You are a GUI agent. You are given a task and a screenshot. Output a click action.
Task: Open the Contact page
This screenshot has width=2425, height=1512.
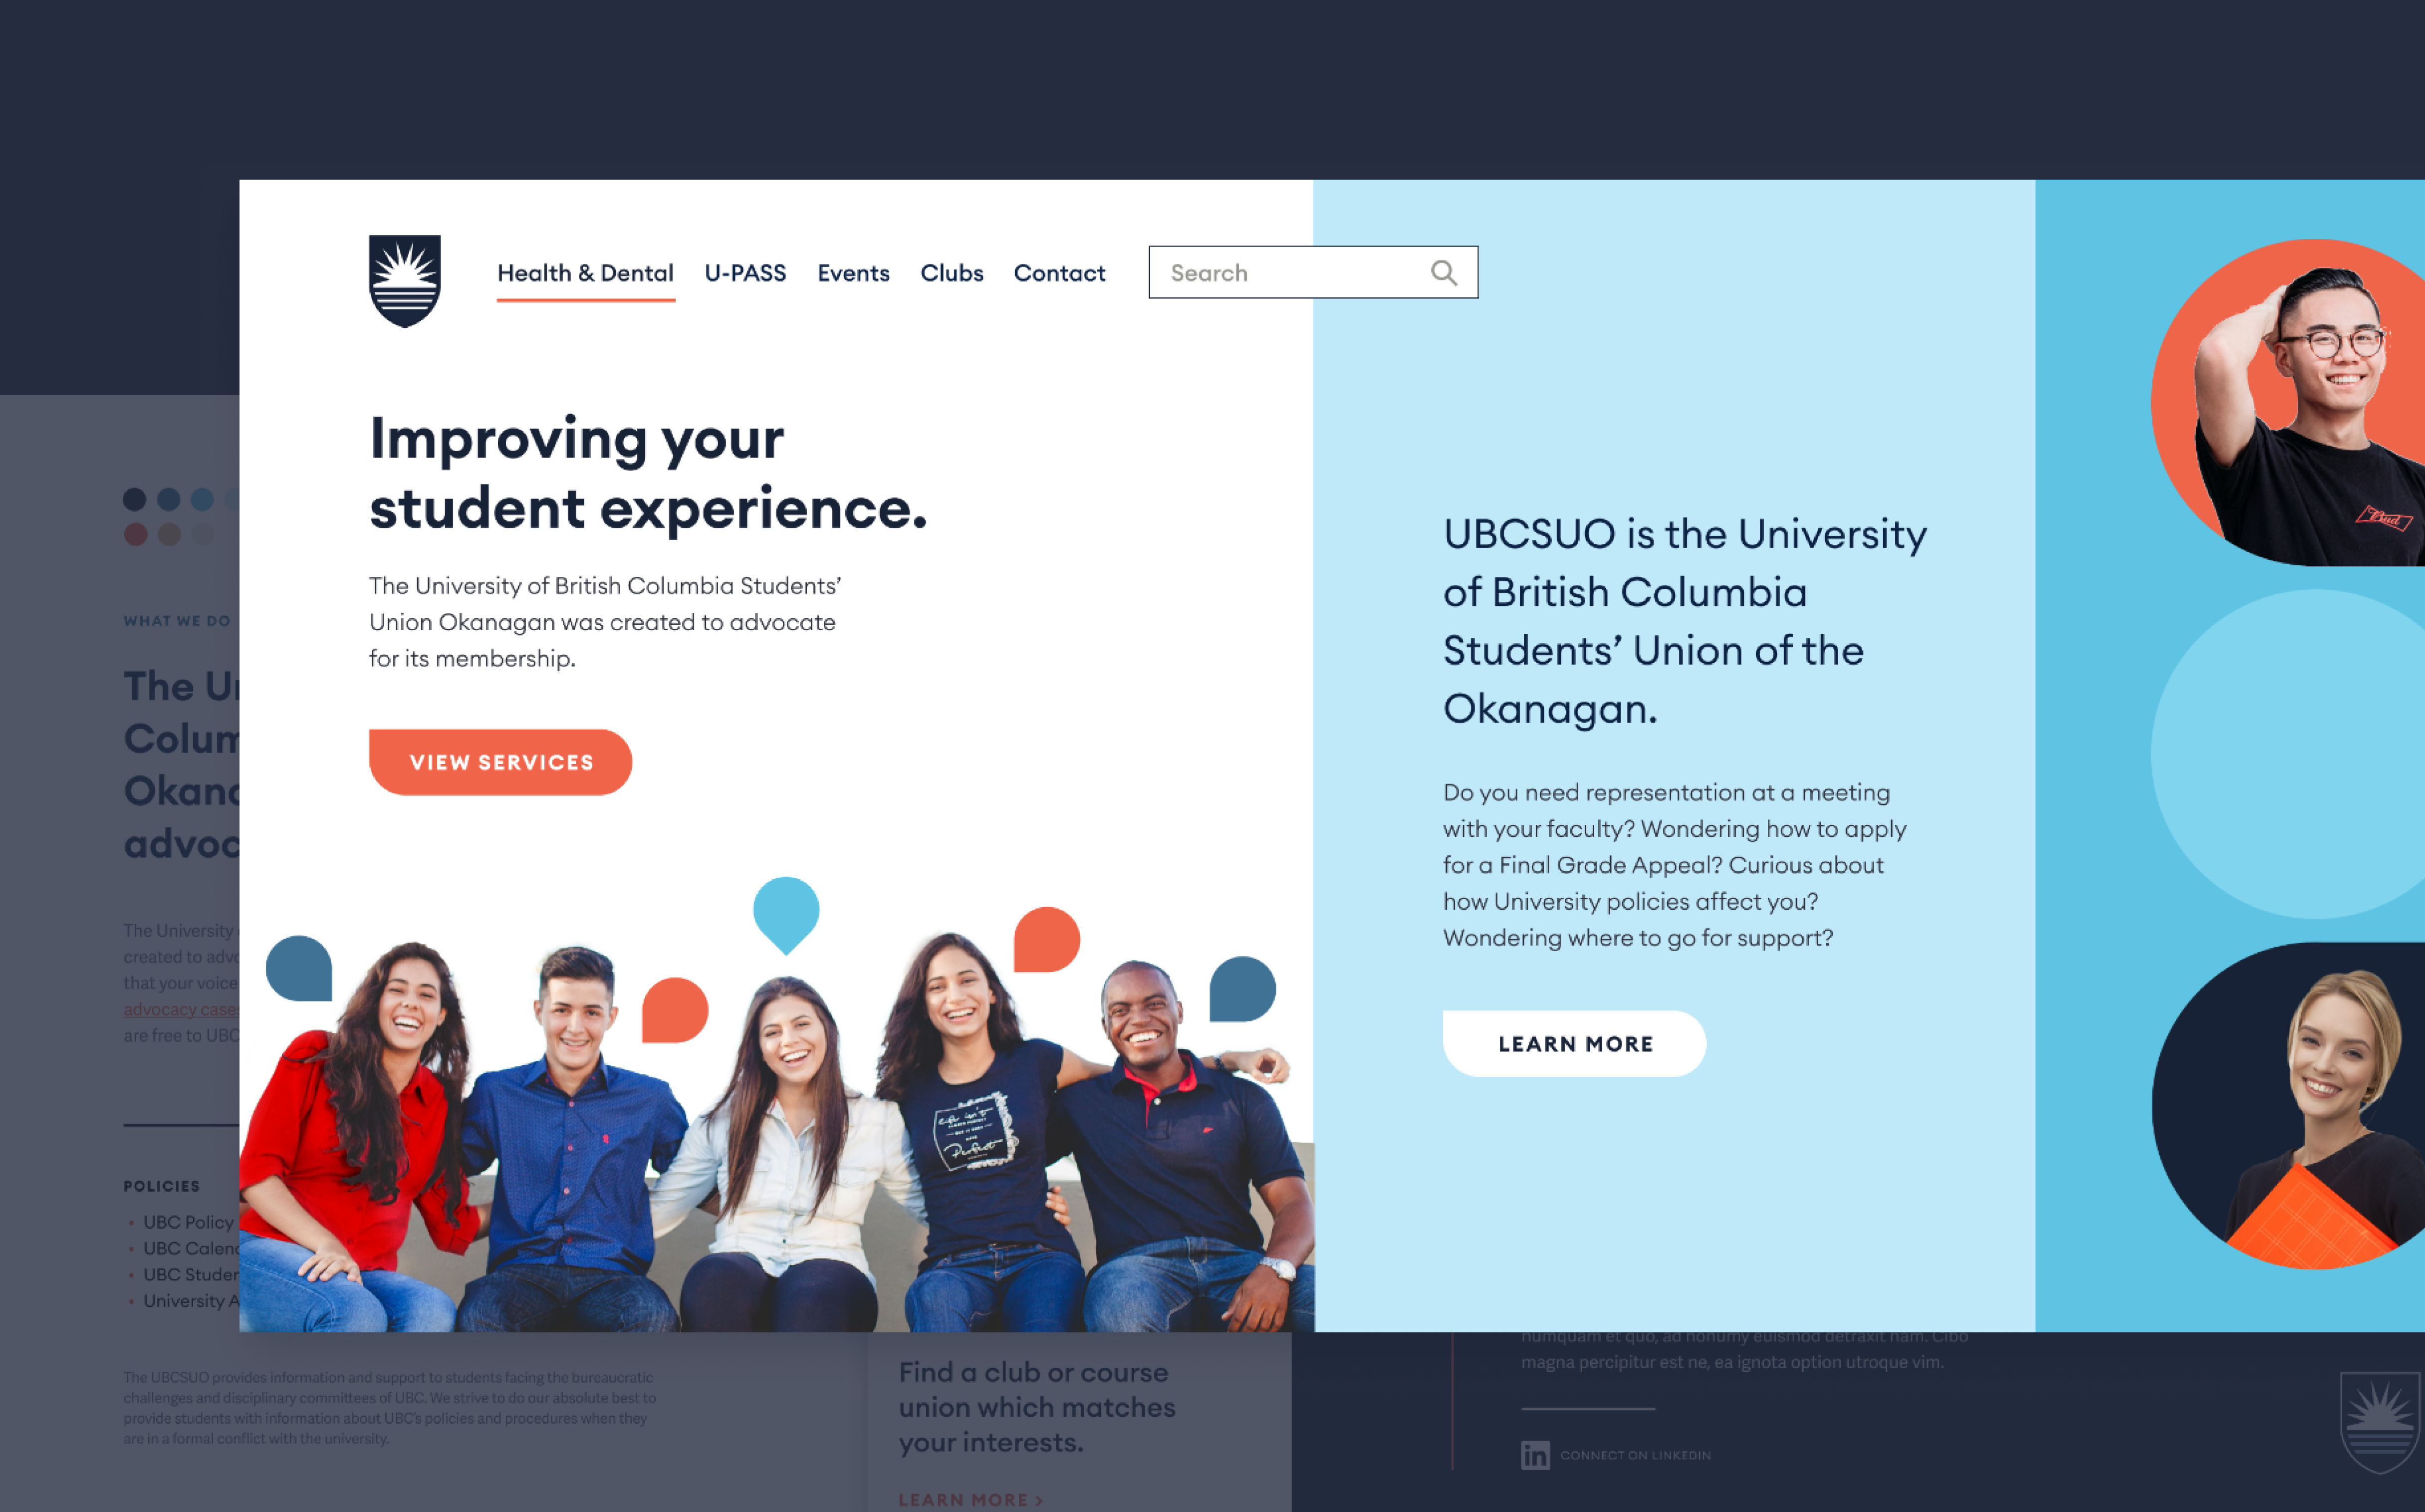(x=1059, y=273)
